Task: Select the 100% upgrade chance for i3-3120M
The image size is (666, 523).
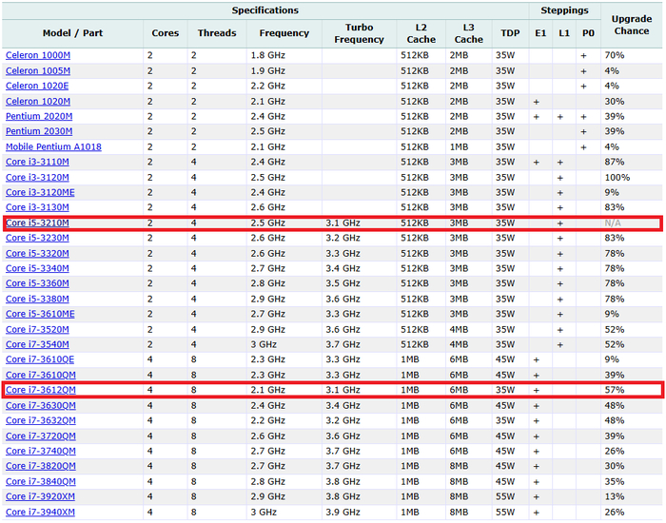Action: pos(617,178)
